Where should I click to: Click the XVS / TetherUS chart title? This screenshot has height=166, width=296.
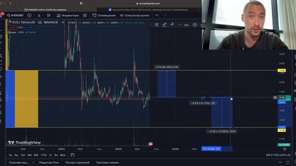(35, 23)
